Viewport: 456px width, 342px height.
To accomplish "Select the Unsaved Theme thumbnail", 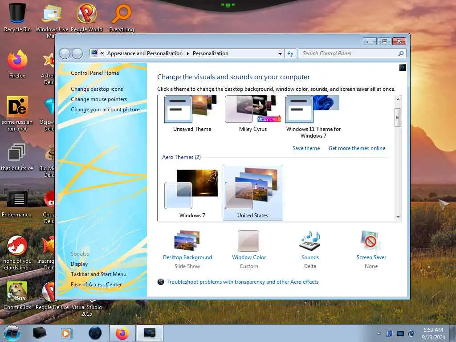I will (x=192, y=114).
